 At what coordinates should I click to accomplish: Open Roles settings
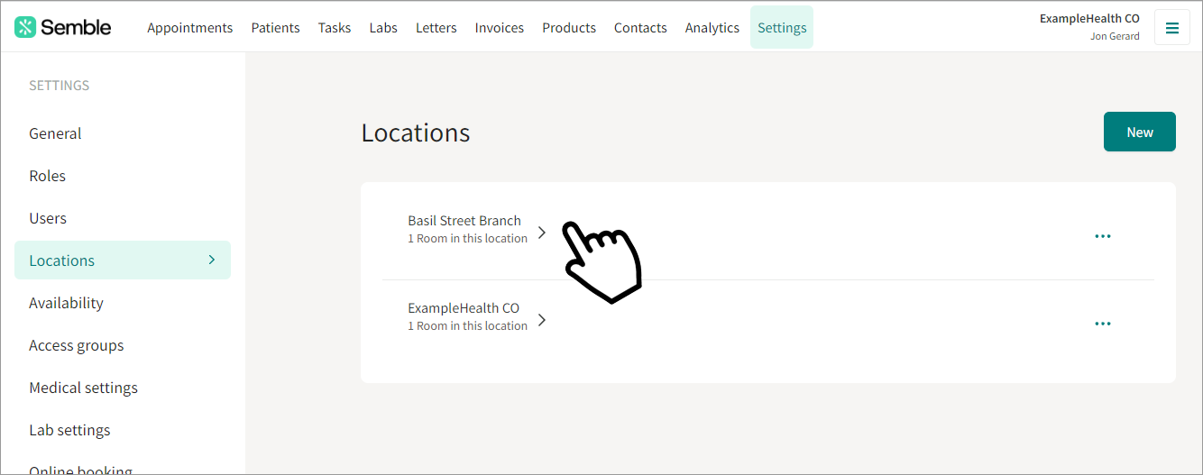pyautogui.click(x=48, y=176)
